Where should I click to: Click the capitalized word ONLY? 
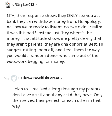(72, 16)
